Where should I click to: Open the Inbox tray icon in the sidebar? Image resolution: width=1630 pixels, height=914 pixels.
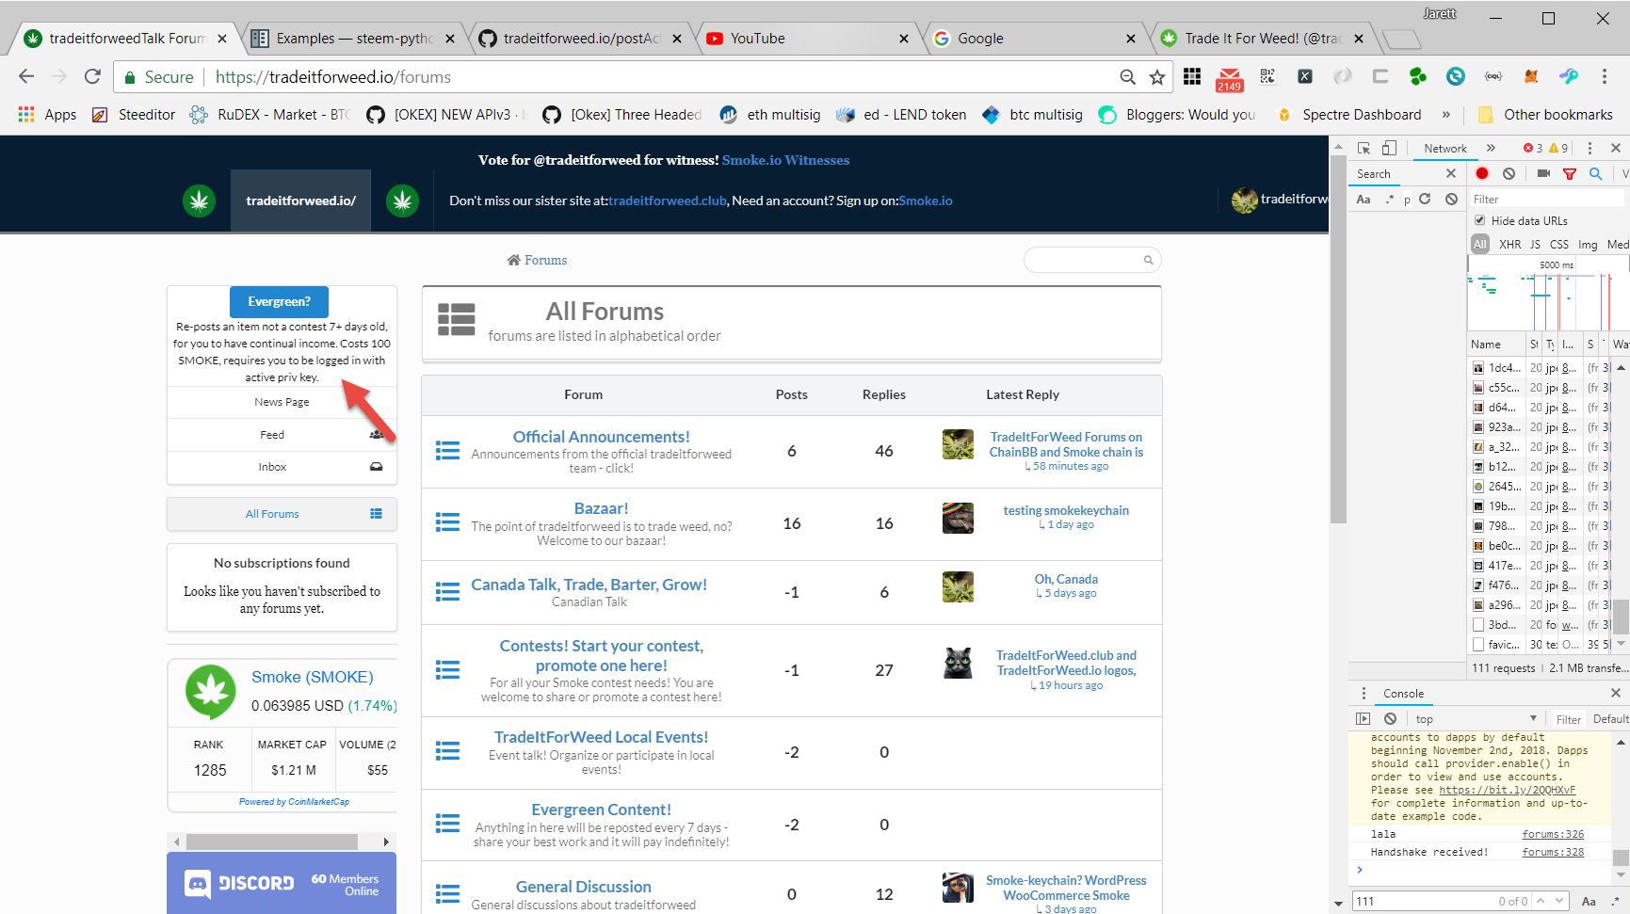(376, 467)
